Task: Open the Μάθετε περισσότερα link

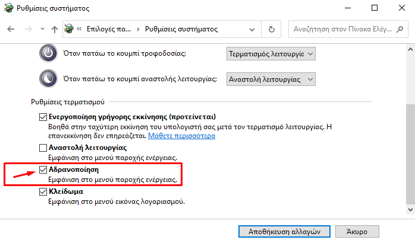Action: pyautogui.click(x=181, y=136)
